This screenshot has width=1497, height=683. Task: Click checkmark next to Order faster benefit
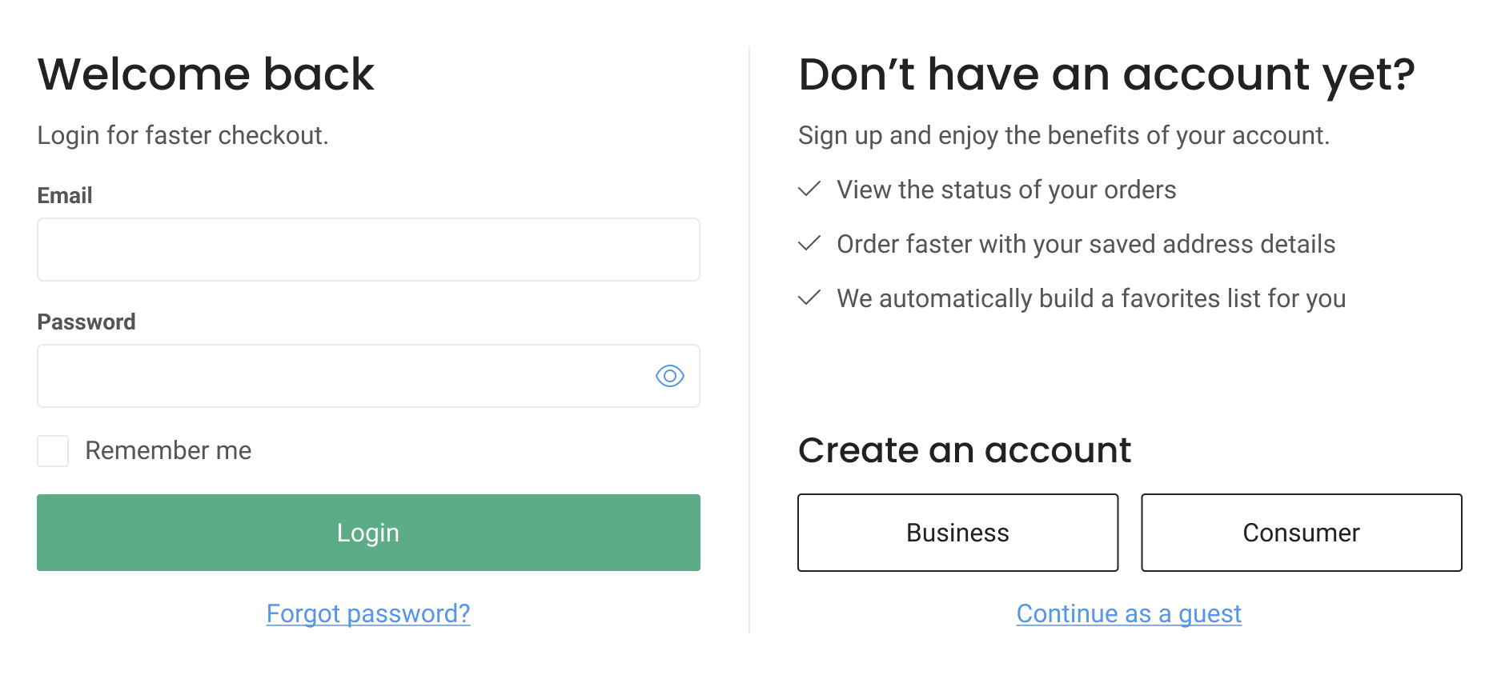pyautogui.click(x=809, y=244)
